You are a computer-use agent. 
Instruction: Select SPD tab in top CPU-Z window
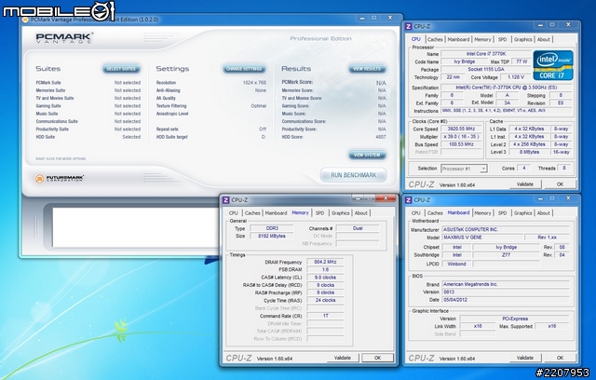tap(502, 39)
